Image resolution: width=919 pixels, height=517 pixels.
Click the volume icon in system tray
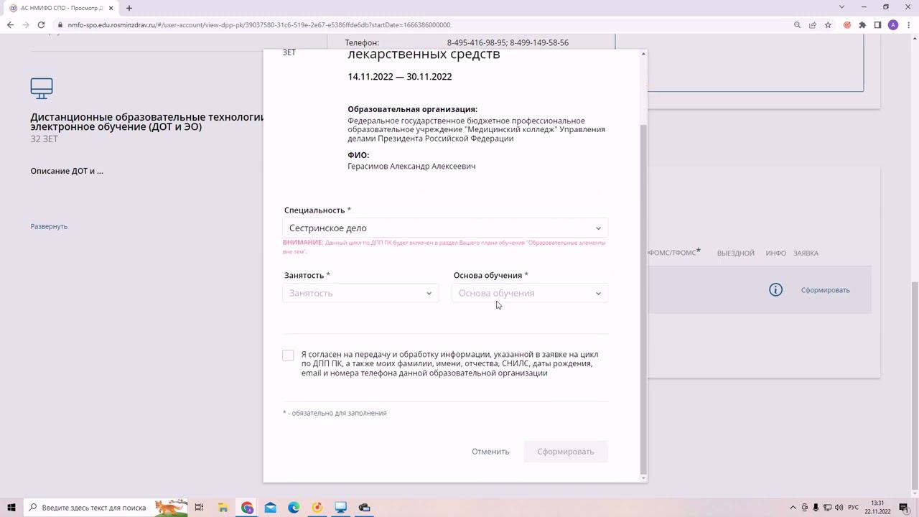(x=839, y=508)
